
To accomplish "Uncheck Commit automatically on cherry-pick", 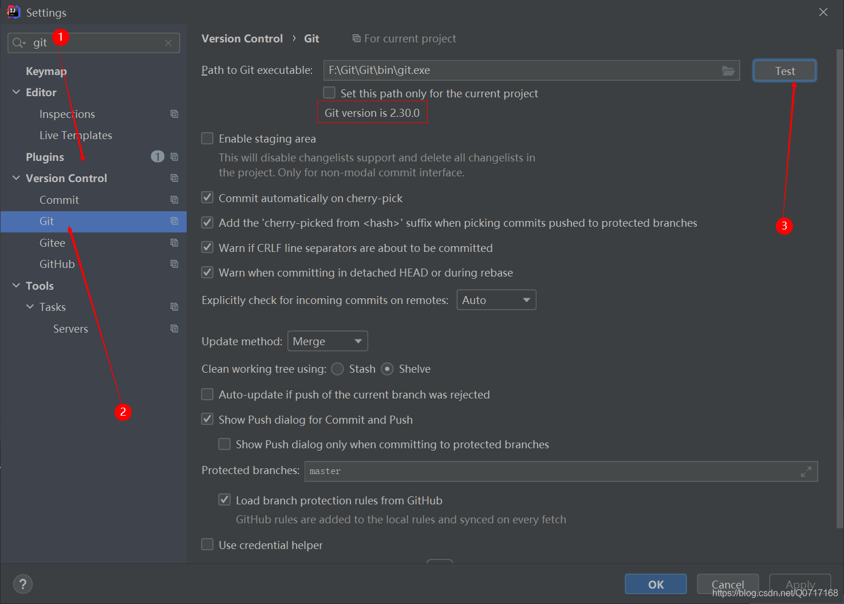I will pyautogui.click(x=207, y=198).
